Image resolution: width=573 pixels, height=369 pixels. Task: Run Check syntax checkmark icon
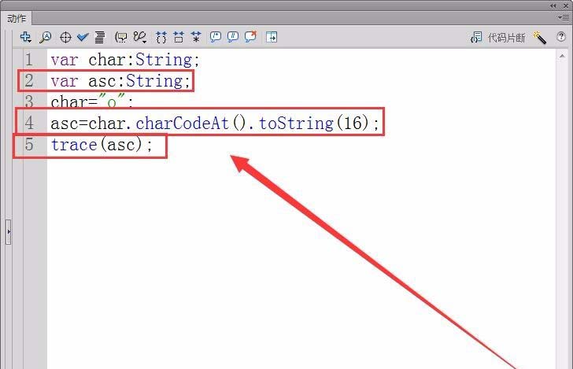[x=83, y=37]
